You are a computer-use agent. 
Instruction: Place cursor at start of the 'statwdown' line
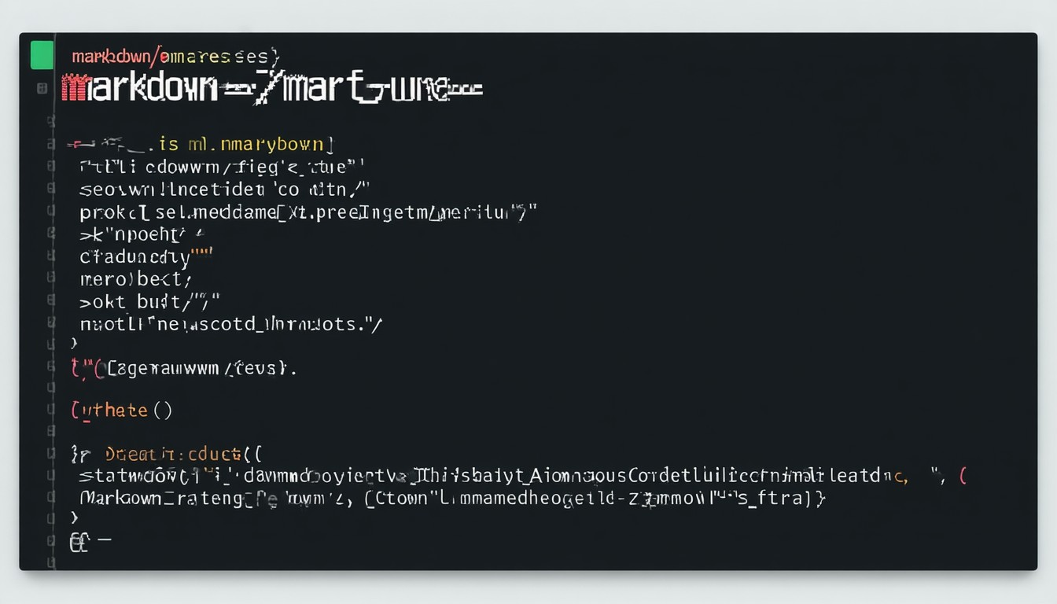[81, 476]
